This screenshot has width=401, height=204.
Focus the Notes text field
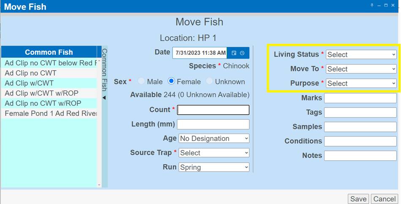tap(360, 156)
